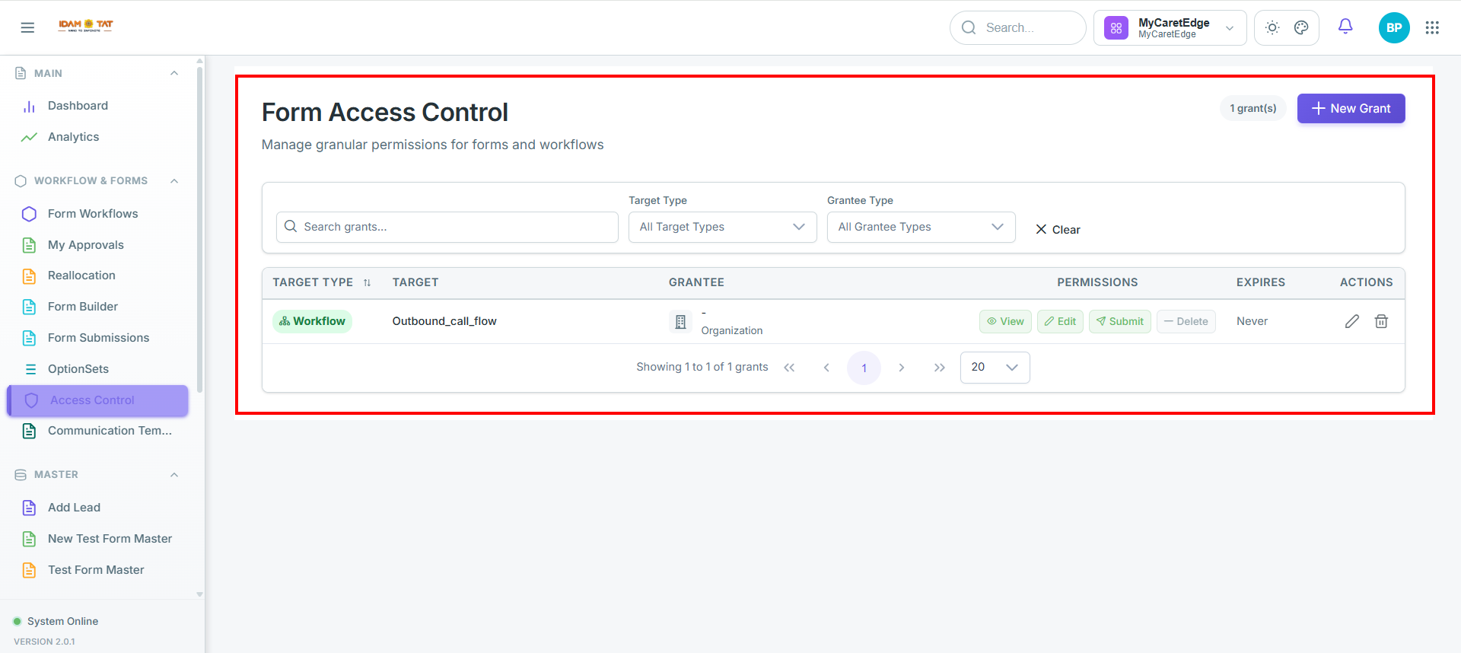Open Test Form Master in sidebar
This screenshot has width=1461, height=653.
[97, 570]
